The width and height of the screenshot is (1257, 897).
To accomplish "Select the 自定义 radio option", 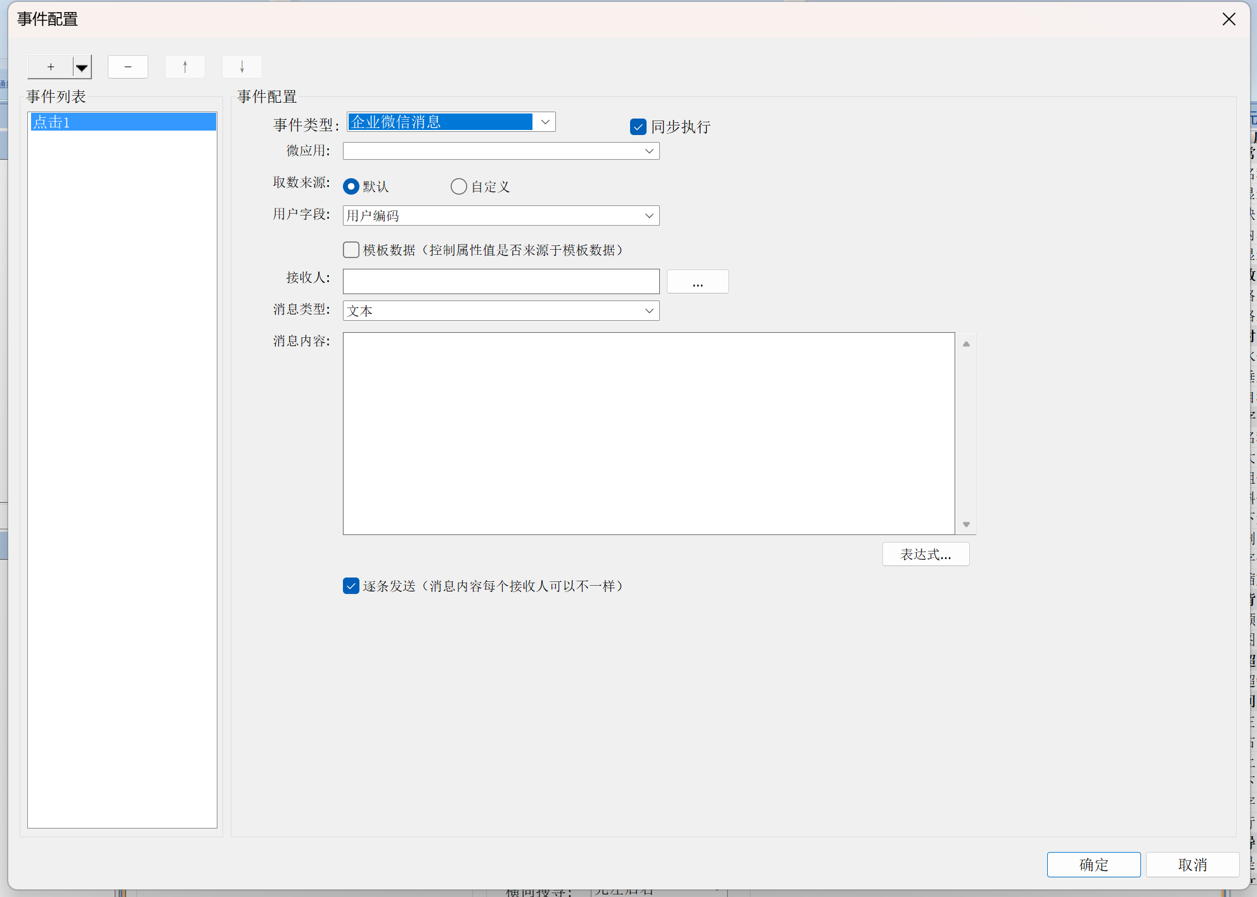I will tap(459, 186).
